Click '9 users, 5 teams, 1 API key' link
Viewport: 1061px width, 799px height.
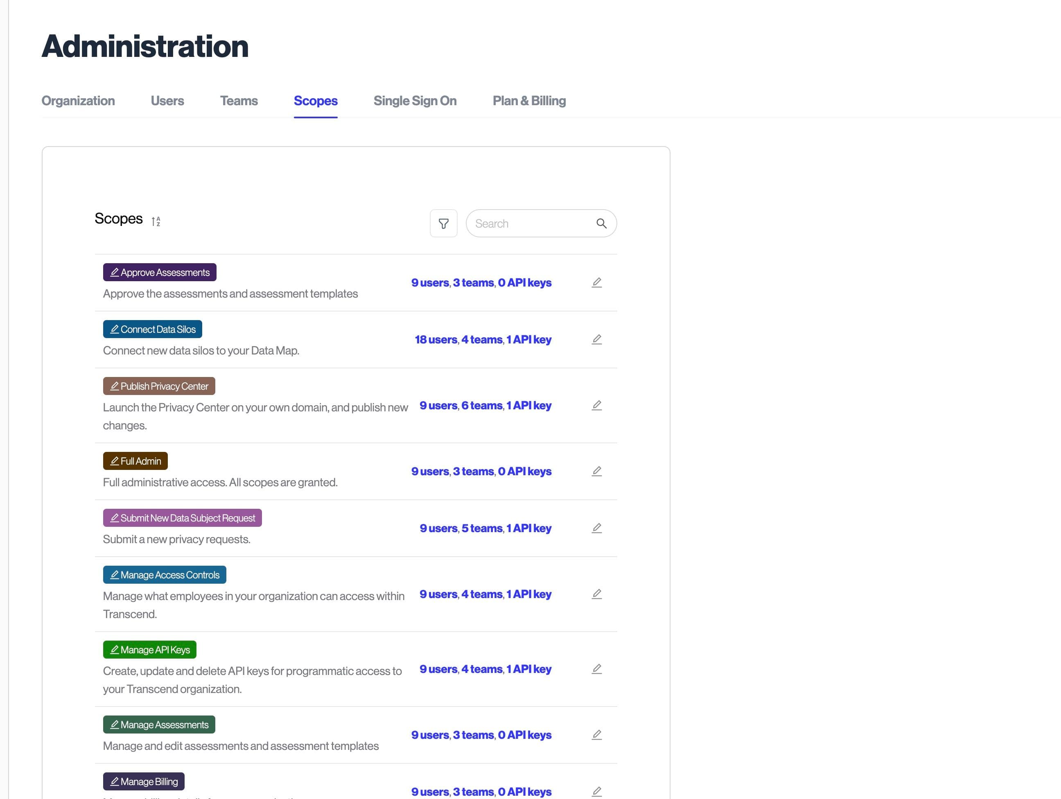point(485,528)
